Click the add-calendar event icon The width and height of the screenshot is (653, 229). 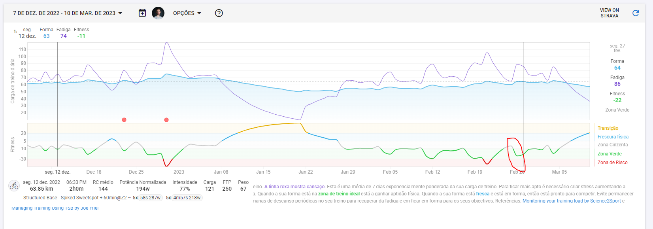point(142,13)
